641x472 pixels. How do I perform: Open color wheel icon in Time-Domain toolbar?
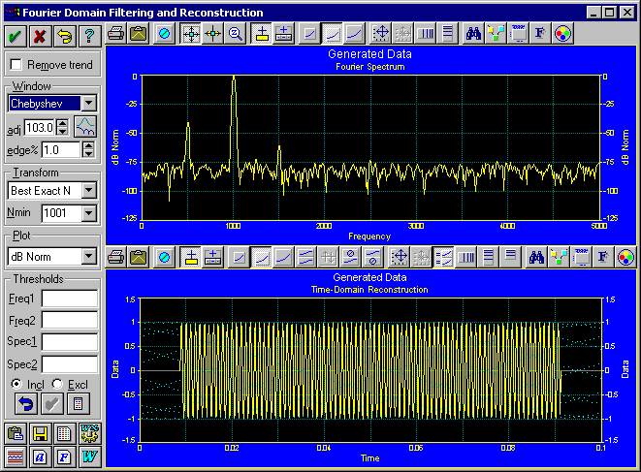625,258
